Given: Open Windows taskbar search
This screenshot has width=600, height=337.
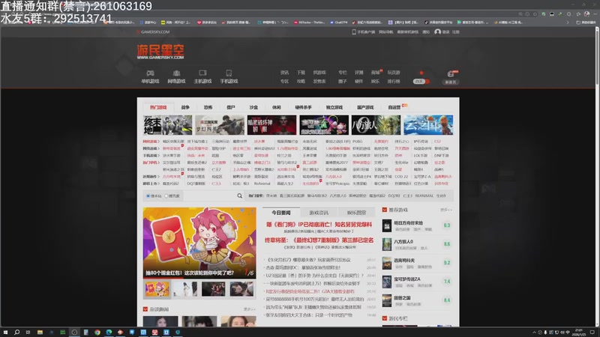Looking at the screenshot, I should point(16,333).
